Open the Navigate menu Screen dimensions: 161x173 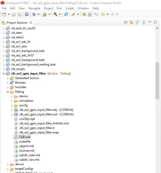coord(34,8)
